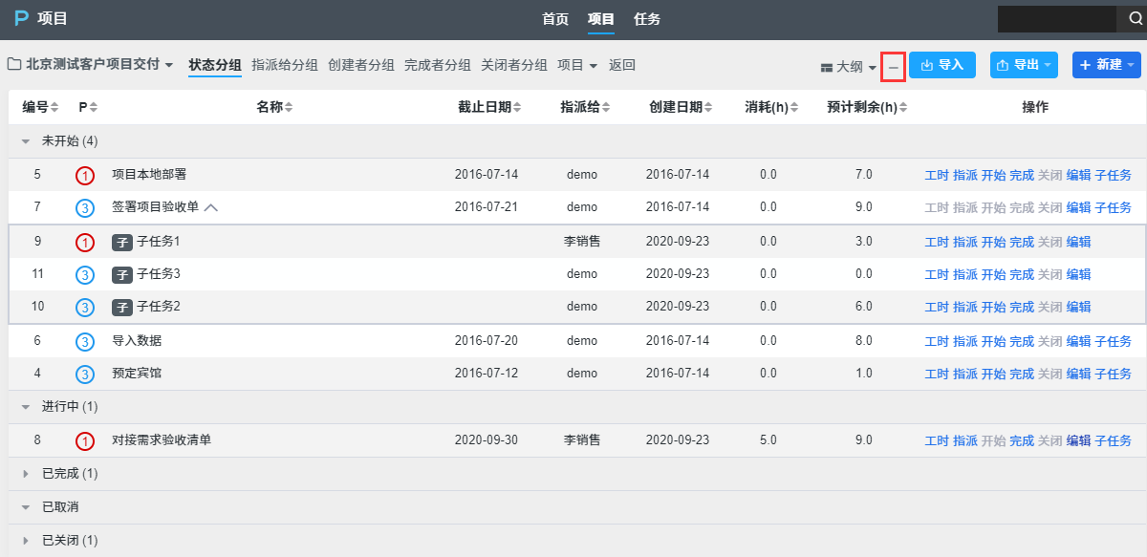Click priority 1 icon for 项目本地部署
The width and height of the screenshot is (1147, 557).
85,175
